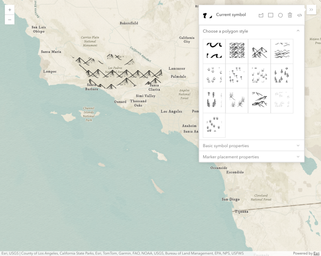Delete the current symbol with trash icon

tap(290, 15)
